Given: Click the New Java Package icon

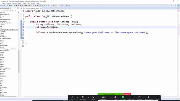Looking at the screenshot, I should point(22,6).
